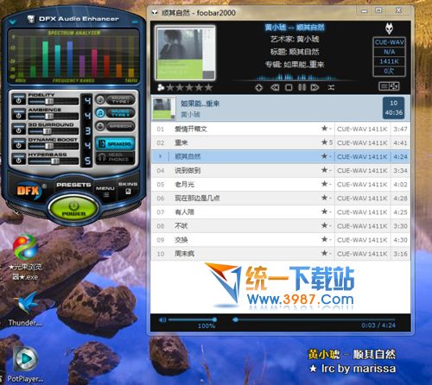Pause playback in foobar2000
The height and width of the screenshot is (385, 432).
(302, 87)
